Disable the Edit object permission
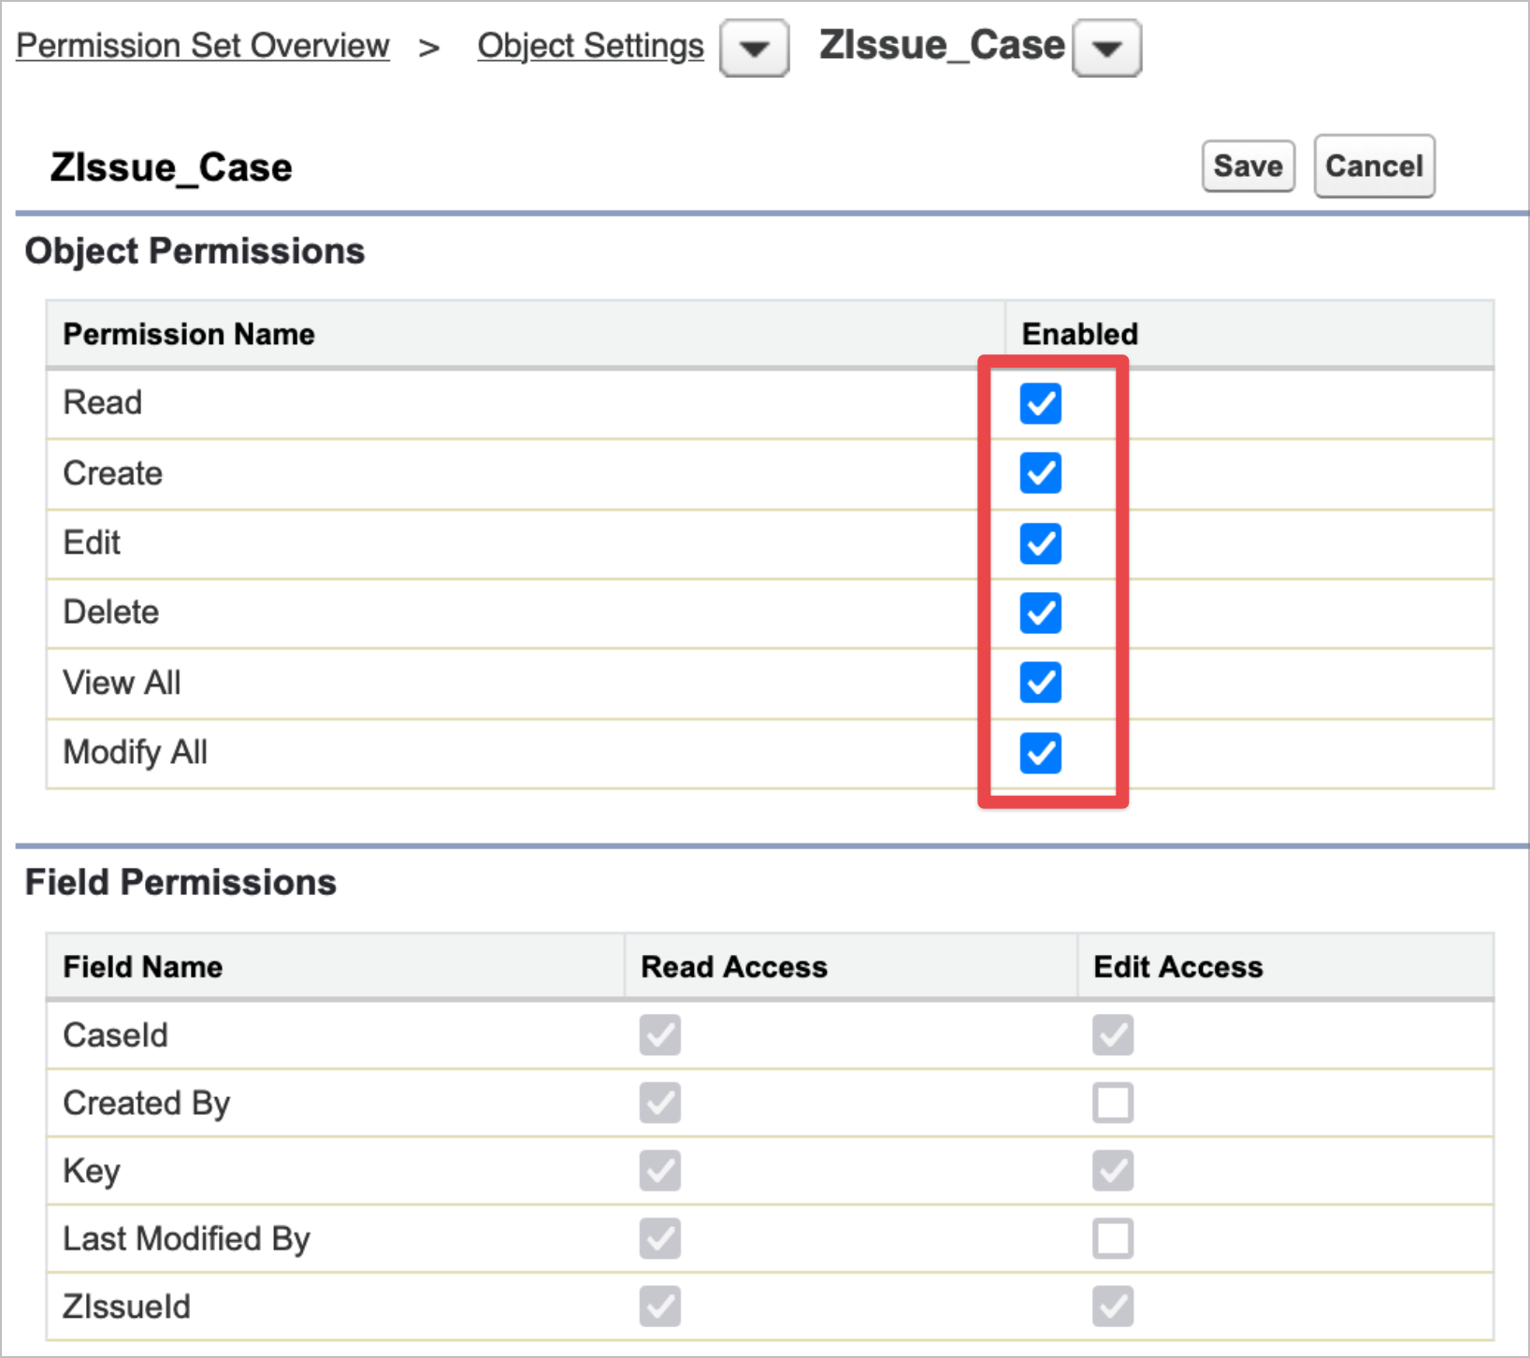This screenshot has height=1358, width=1530. 1040,543
